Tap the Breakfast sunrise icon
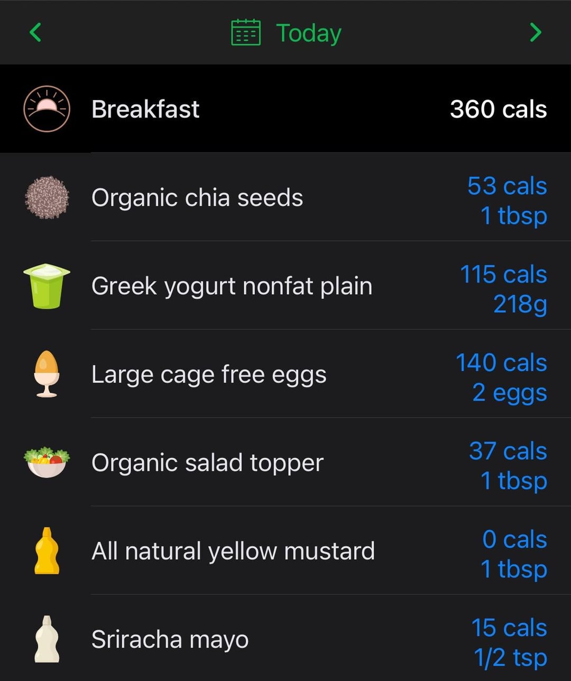This screenshot has height=681, width=571. [47, 108]
